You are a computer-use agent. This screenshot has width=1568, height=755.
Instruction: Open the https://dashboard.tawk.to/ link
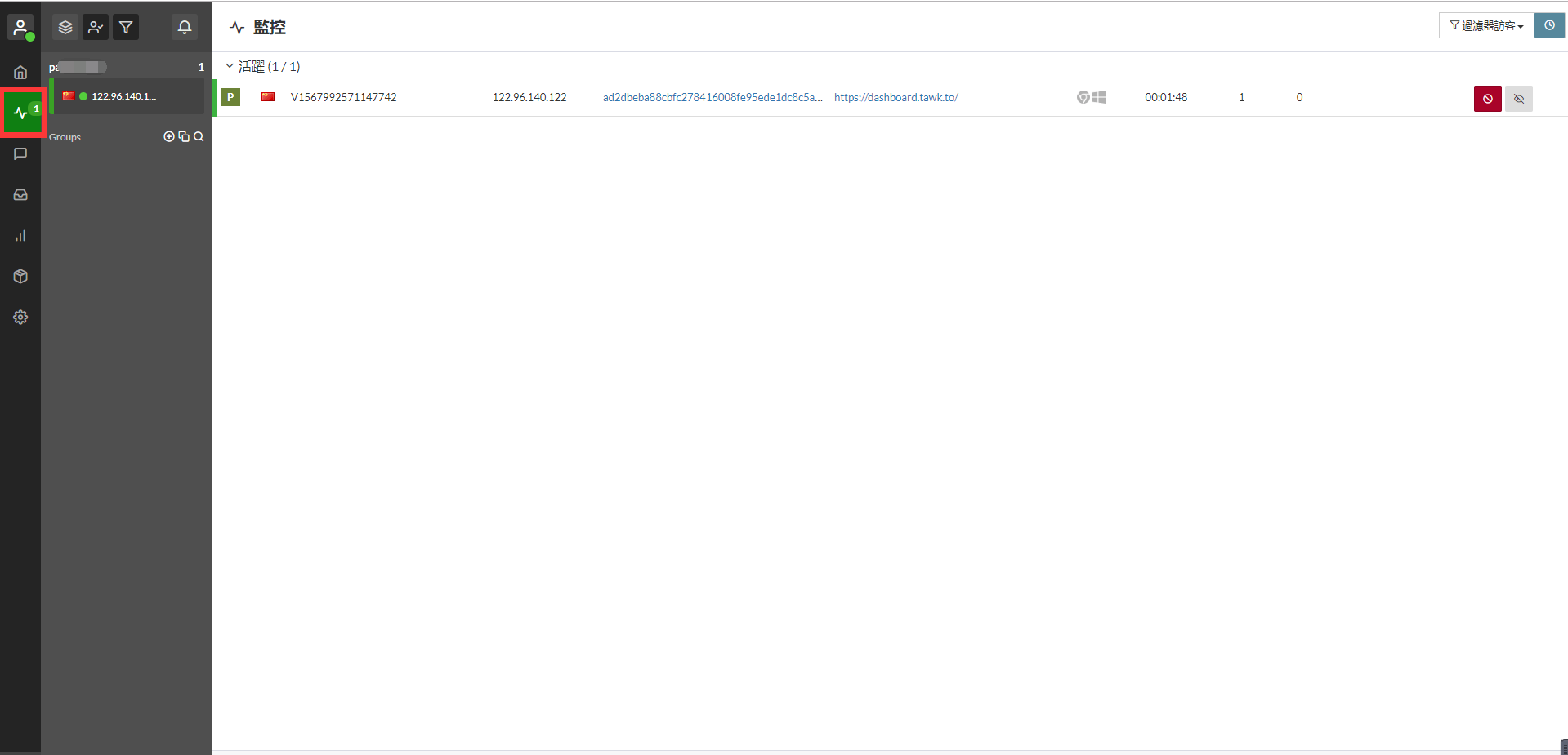click(896, 97)
